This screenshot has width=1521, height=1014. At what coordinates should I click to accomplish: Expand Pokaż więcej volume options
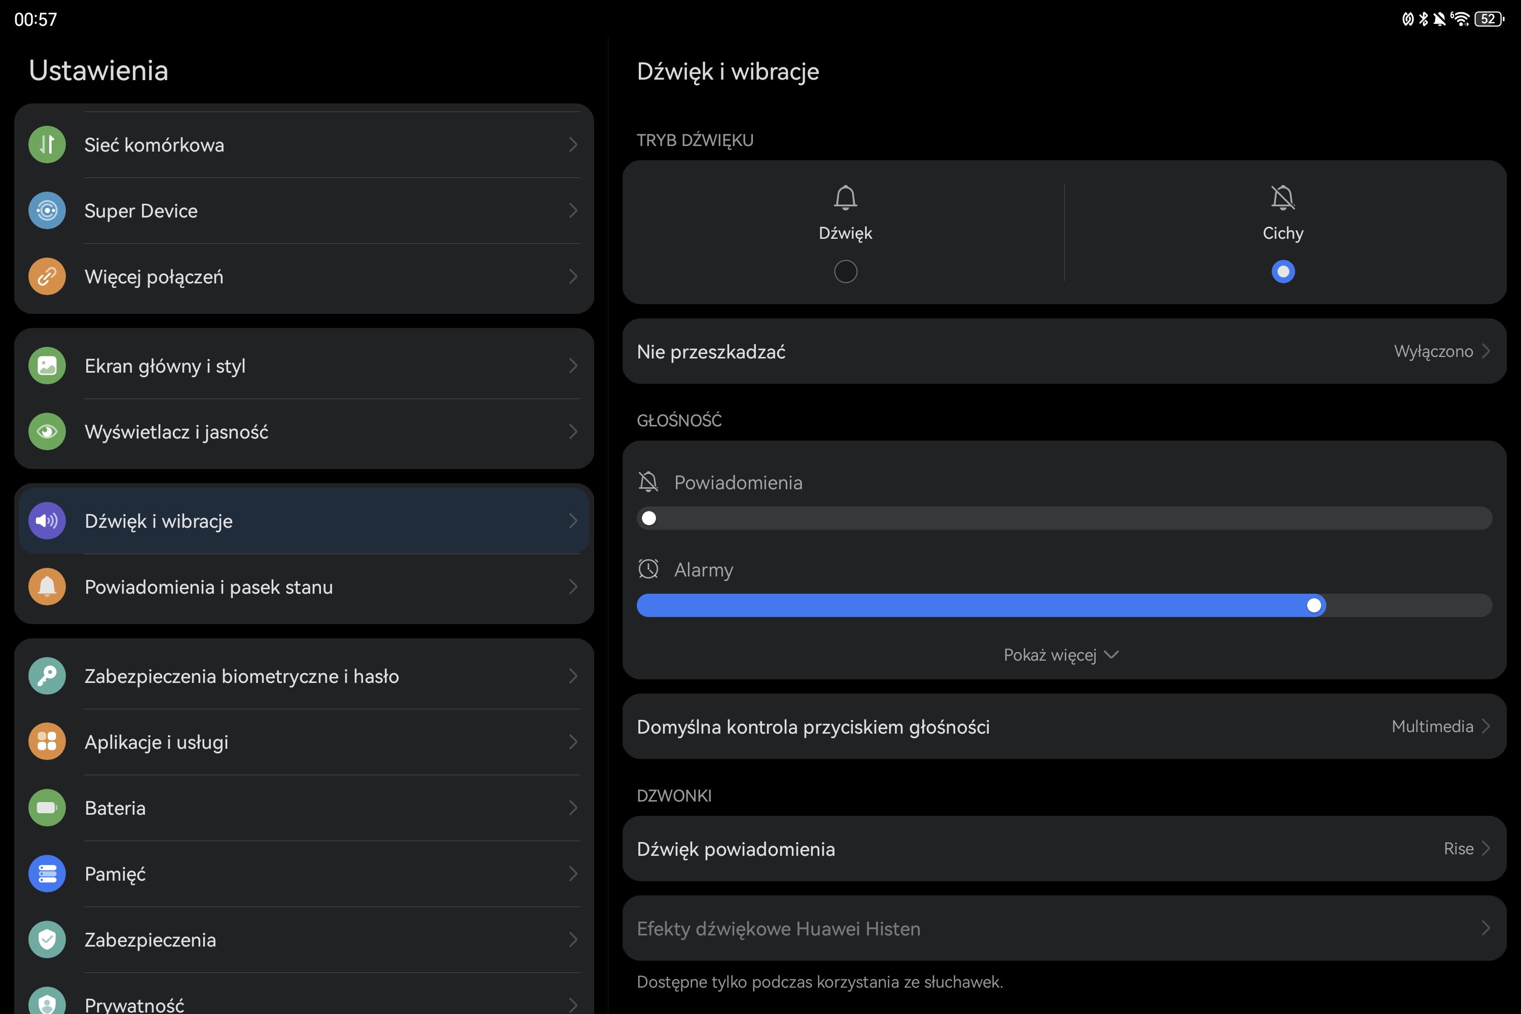pos(1061,655)
